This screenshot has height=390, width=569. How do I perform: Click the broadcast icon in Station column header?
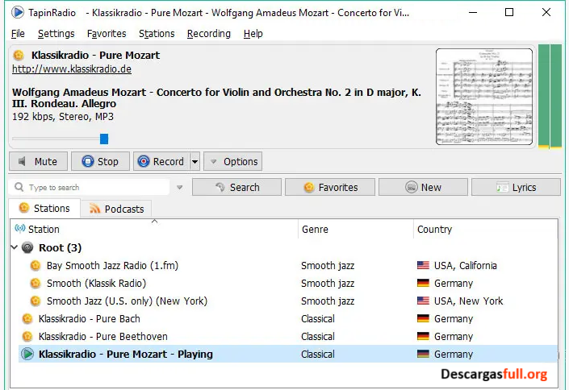pos(20,229)
